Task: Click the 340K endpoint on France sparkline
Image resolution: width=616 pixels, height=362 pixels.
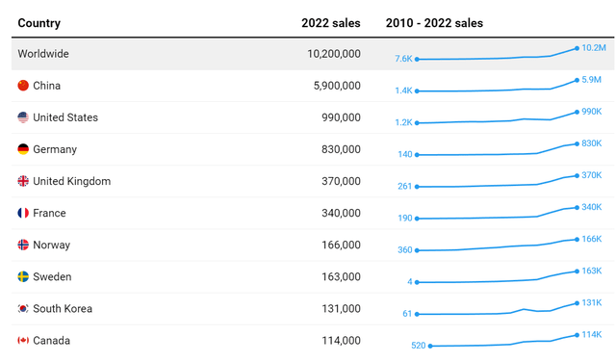Action: 577,208
